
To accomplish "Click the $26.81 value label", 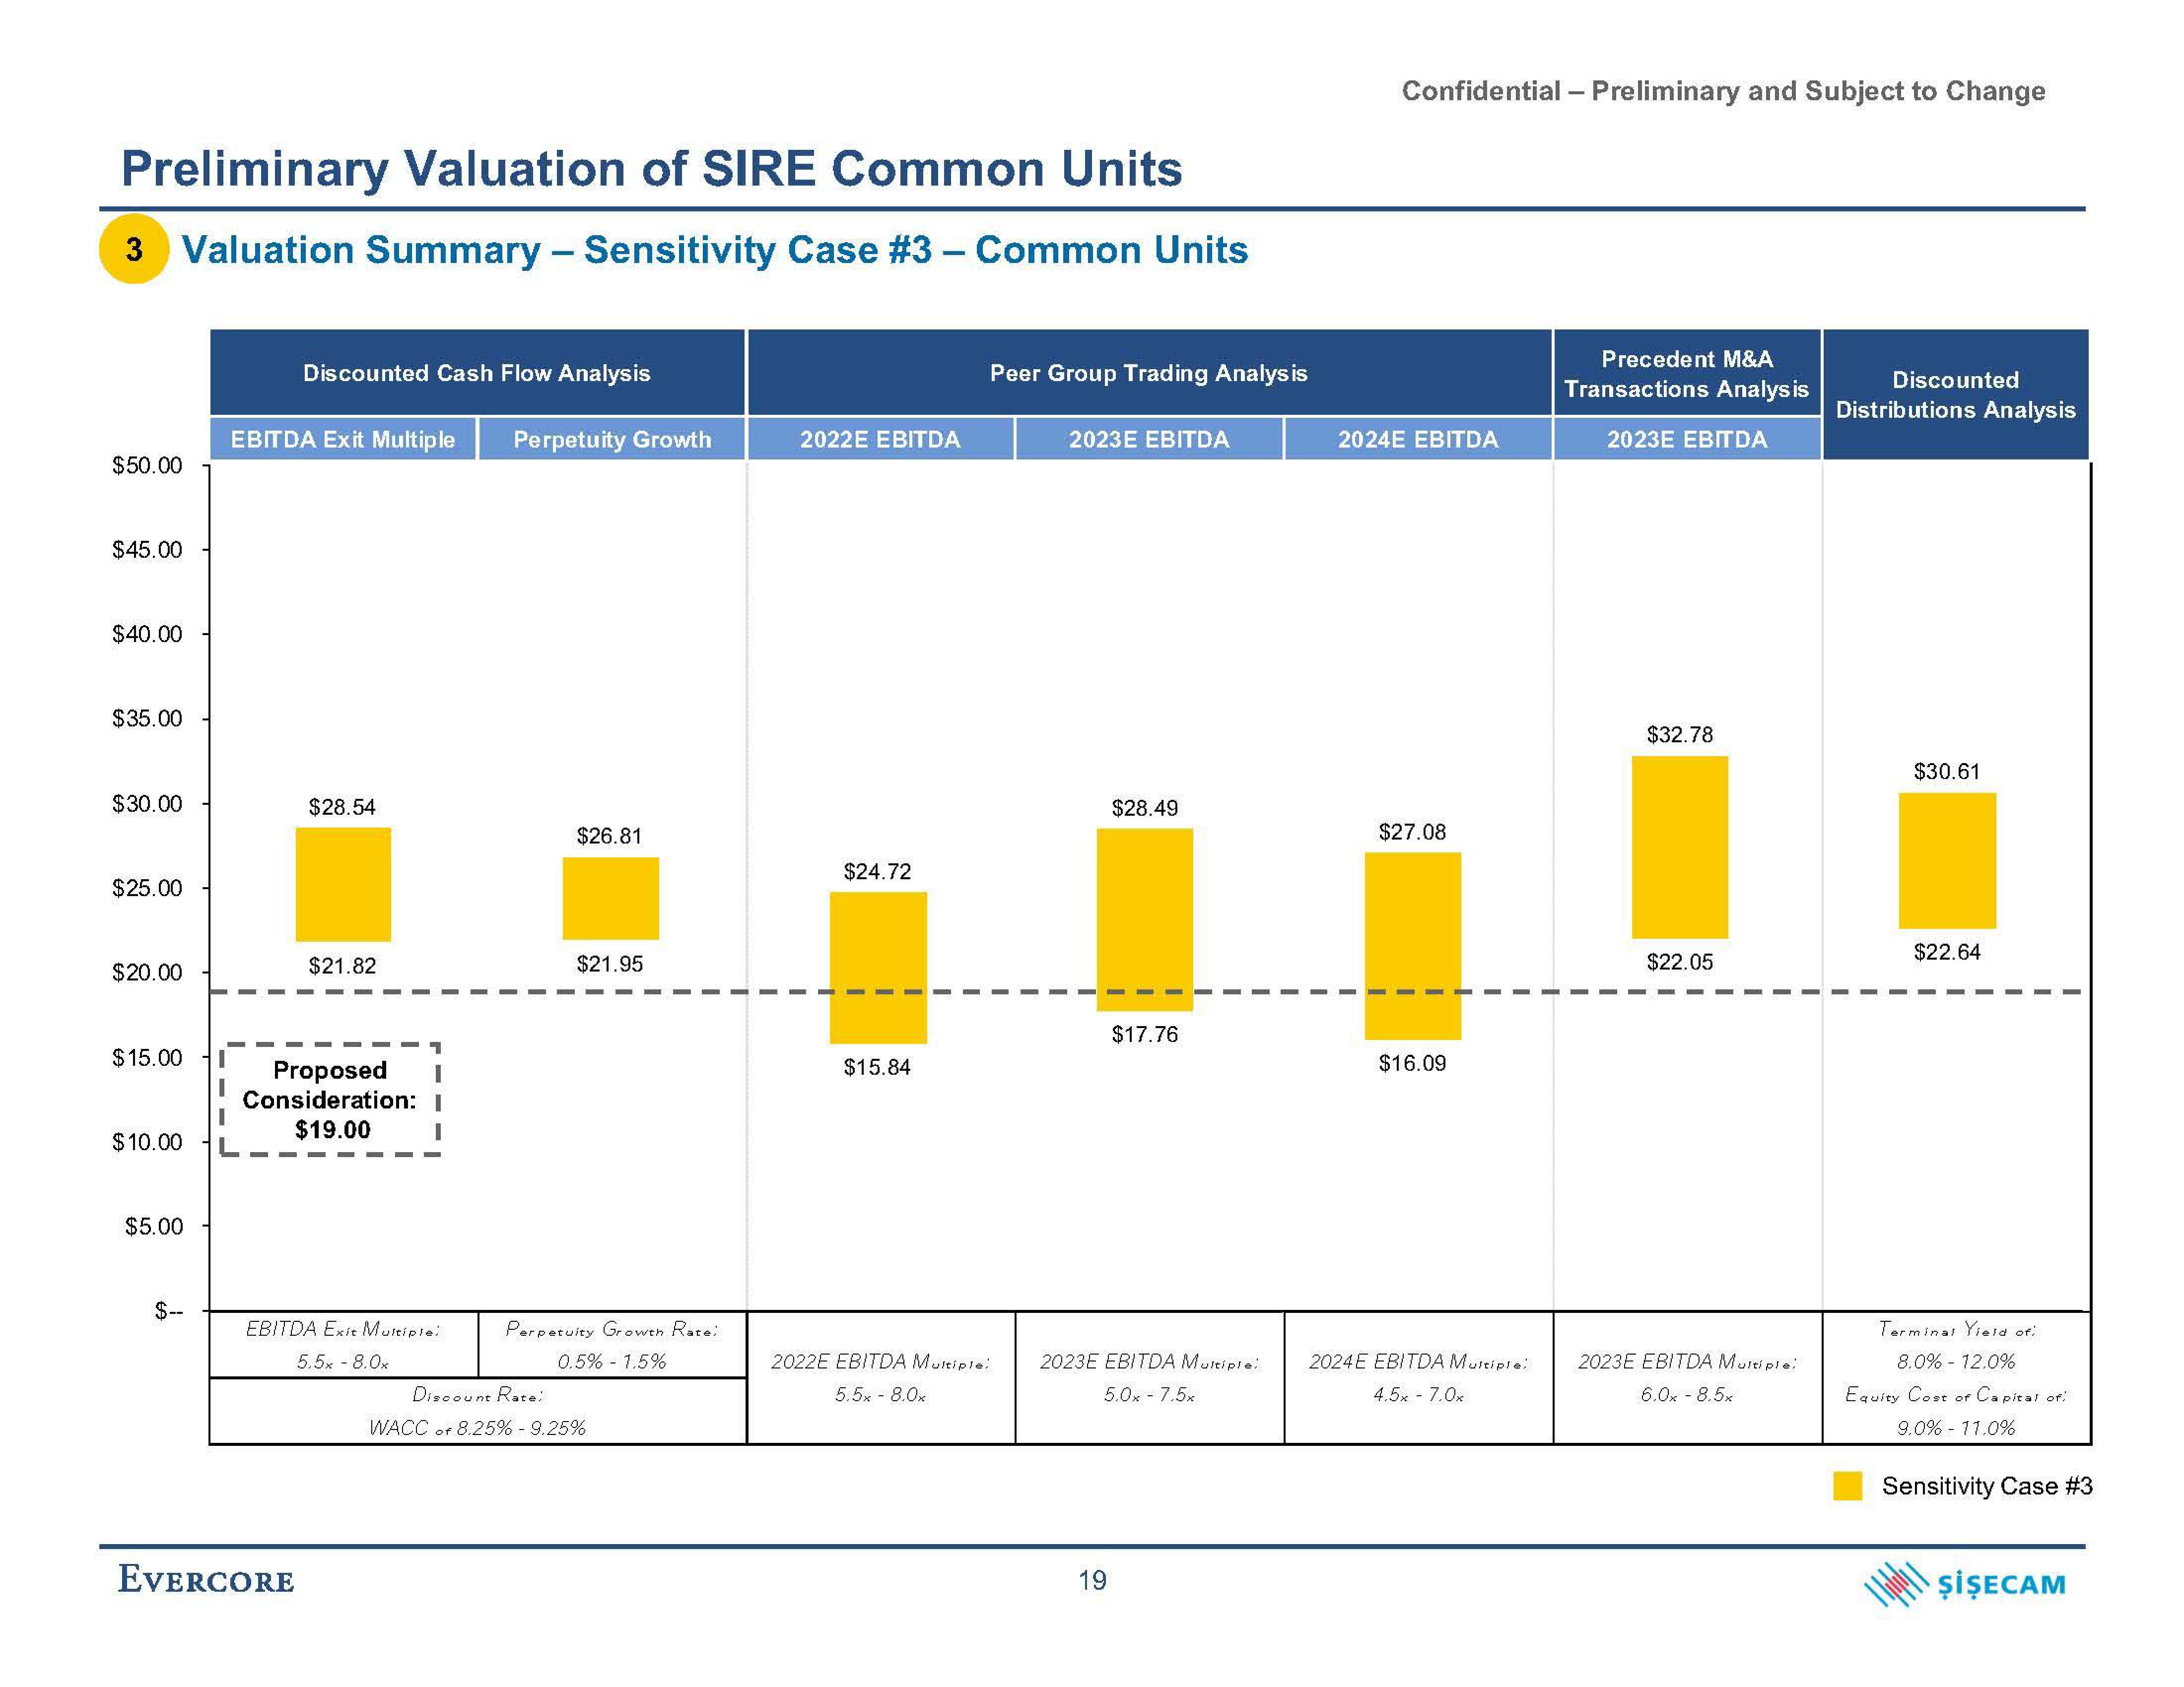I will [x=609, y=836].
